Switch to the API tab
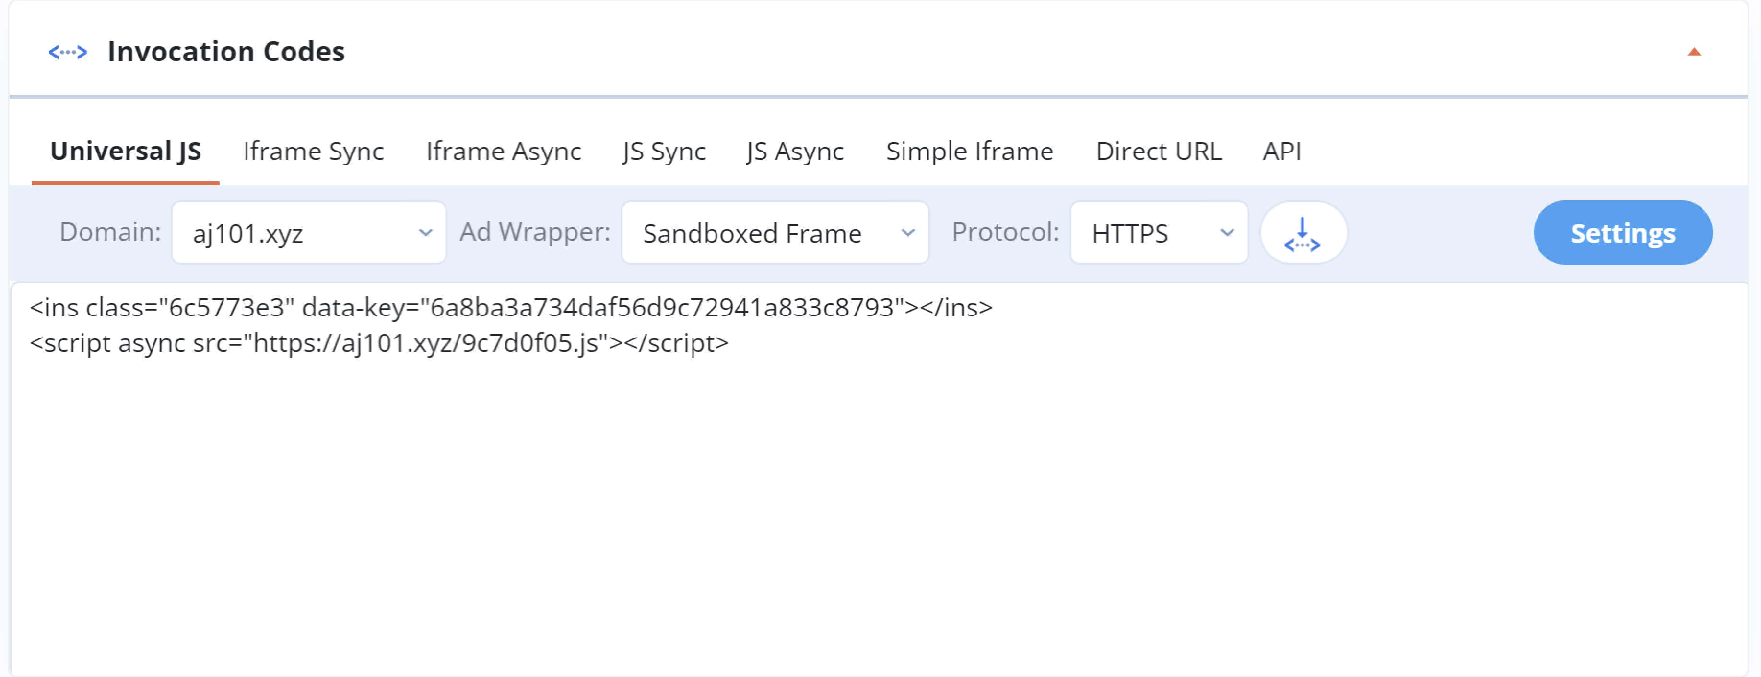 (x=1282, y=152)
